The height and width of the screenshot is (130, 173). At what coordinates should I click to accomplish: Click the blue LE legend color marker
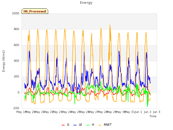tap(75, 125)
